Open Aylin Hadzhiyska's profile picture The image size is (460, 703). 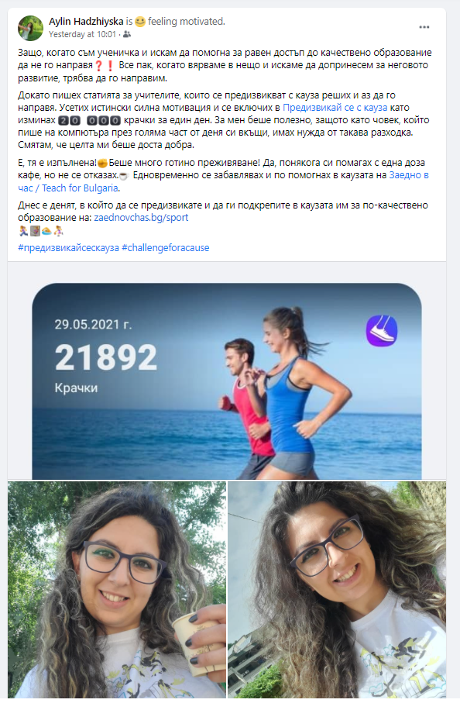tap(30, 28)
